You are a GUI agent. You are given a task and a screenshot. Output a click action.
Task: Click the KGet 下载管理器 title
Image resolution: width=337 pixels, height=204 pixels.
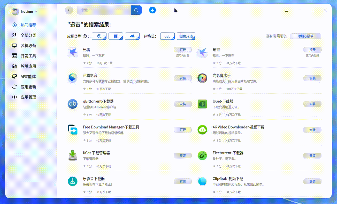pyautogui.click(x=96, y=153)
